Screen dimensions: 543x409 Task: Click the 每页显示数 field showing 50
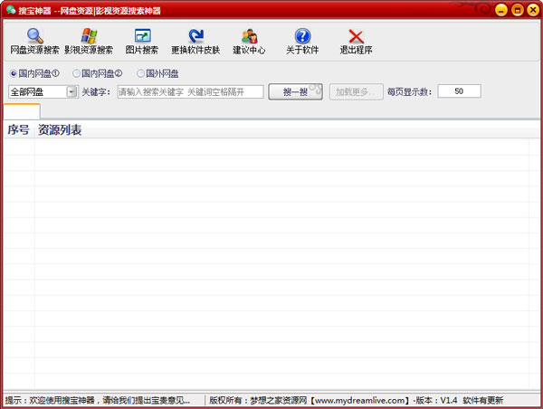[x=459, y=91]
